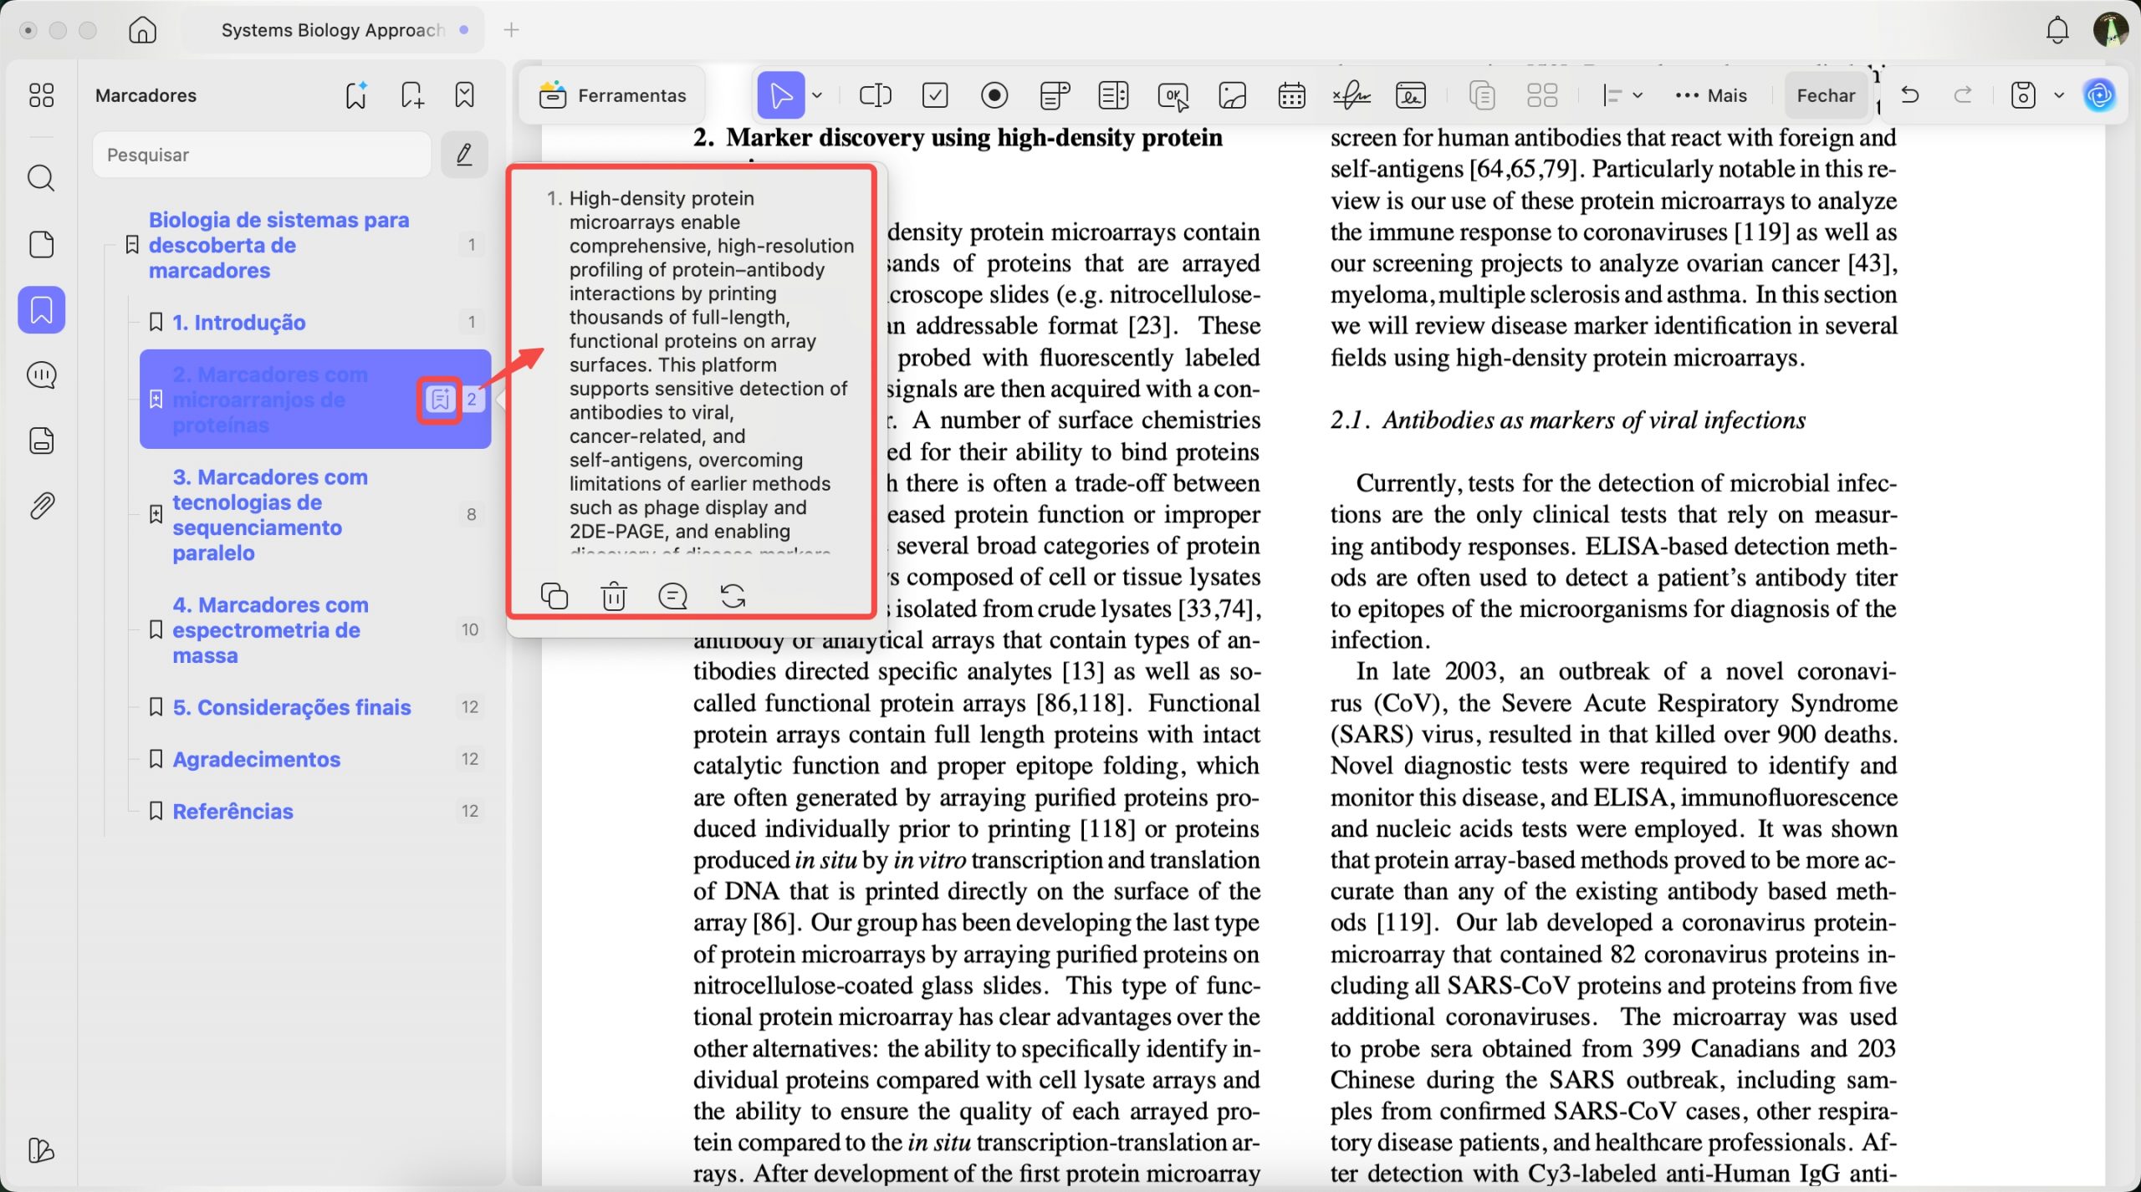Open the comments panel in the sidebar
2141x1192 pixels.
pyautogui.click(x=41, y=375)
